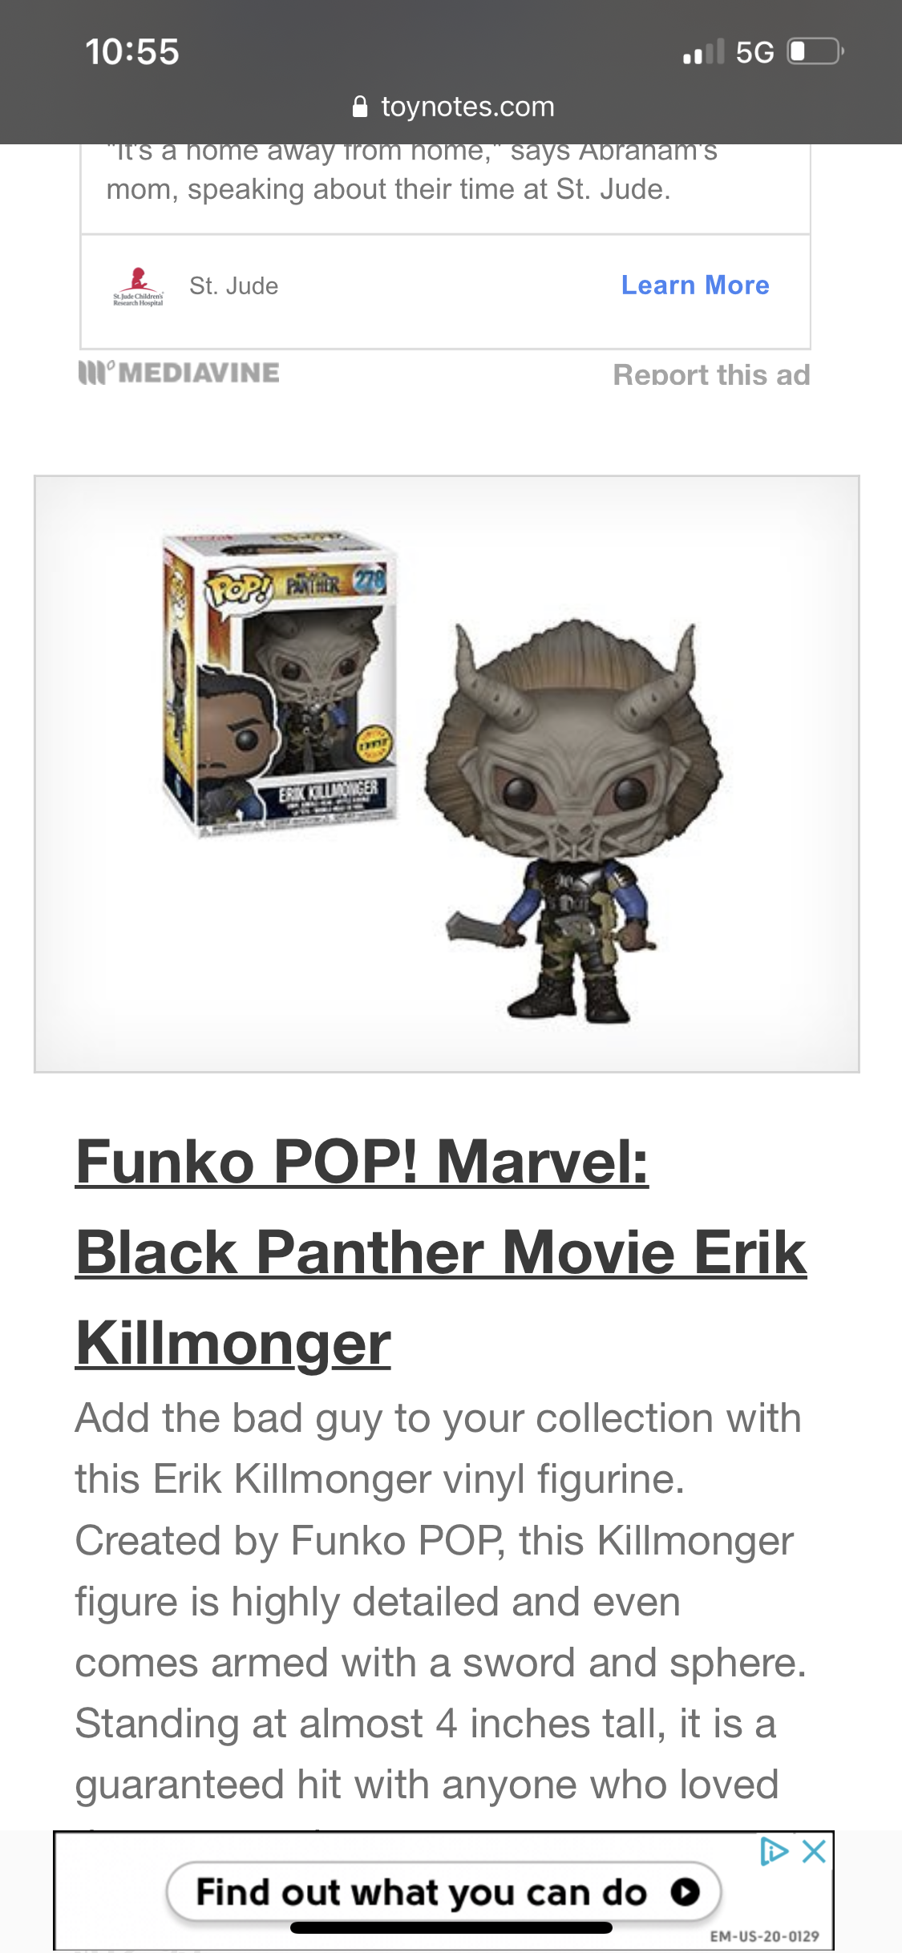
Task: Tap the 5G network indicator
Action: [755, 53]
